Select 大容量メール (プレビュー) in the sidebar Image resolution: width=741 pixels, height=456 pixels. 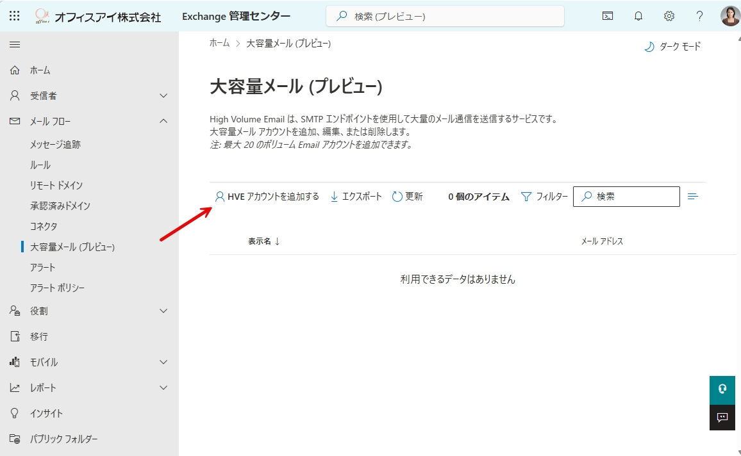(x=72, y=247)
